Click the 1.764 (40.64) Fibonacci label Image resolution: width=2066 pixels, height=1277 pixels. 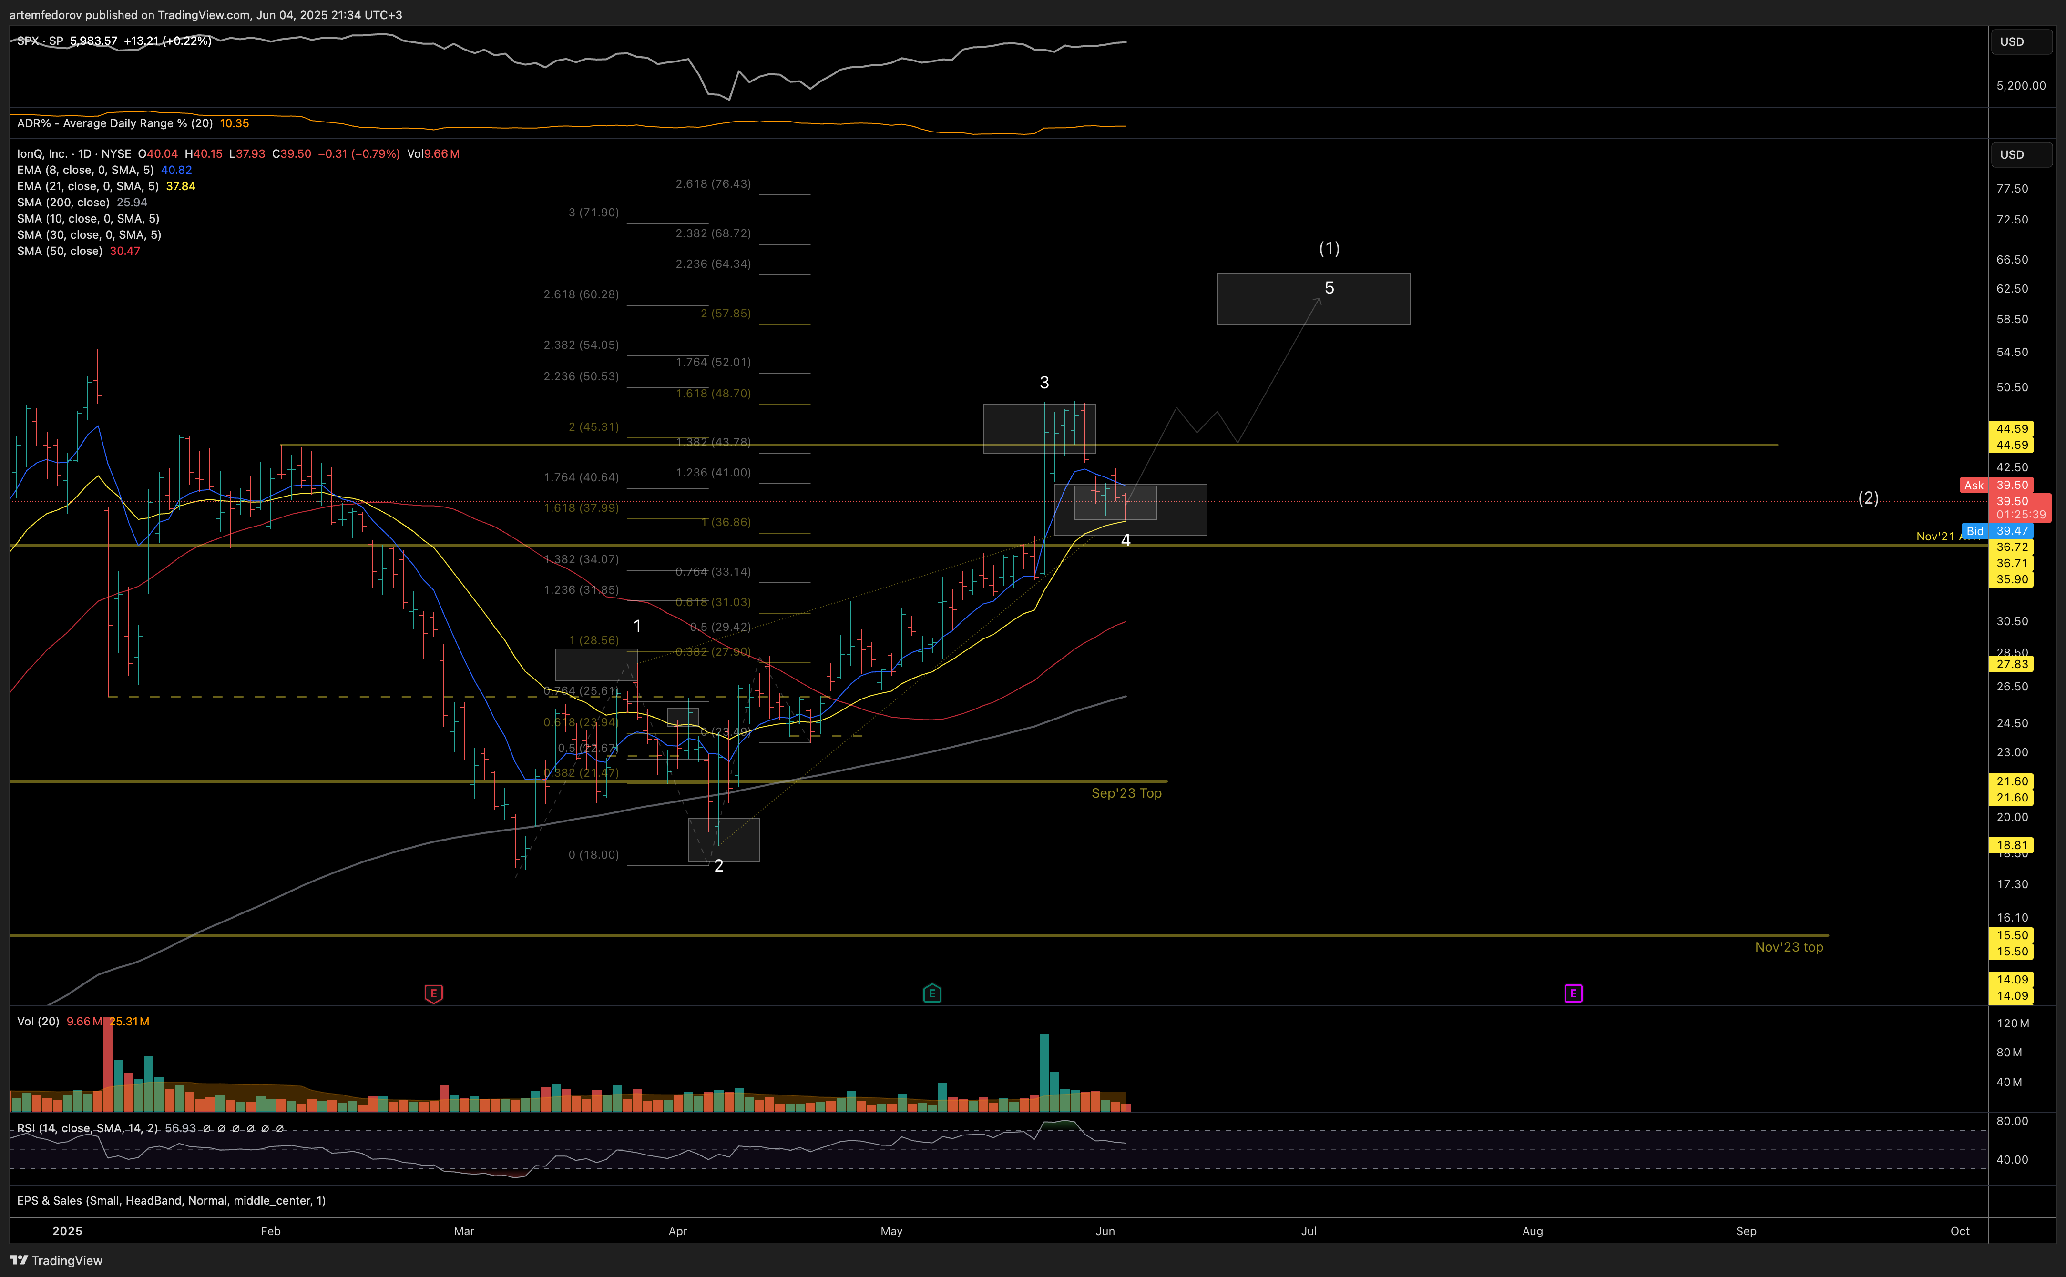582,477
